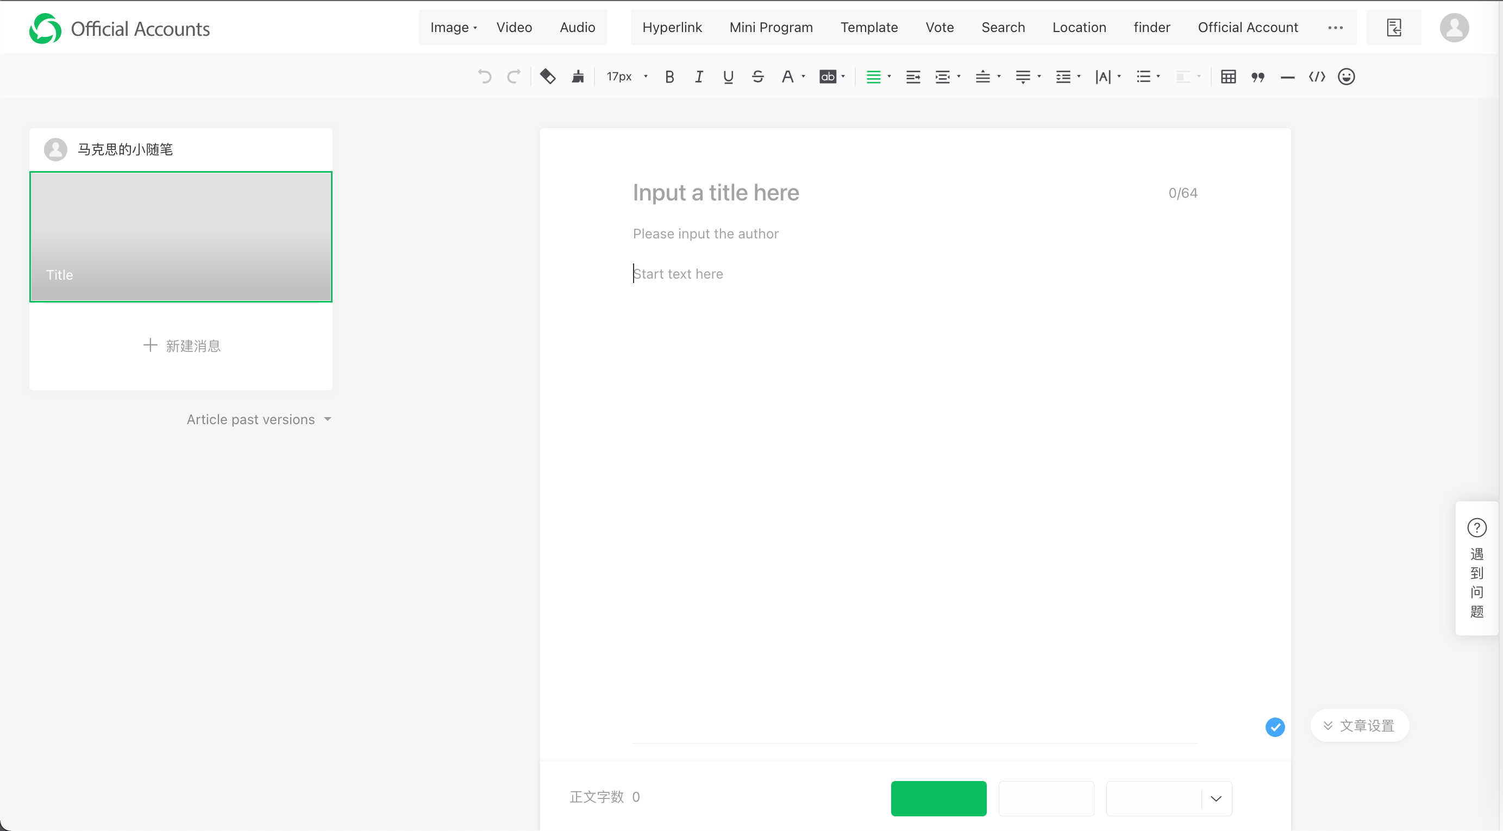The image size is (1503, 831).
Task: Insert a horizontal divider line
Action: 1287,77
